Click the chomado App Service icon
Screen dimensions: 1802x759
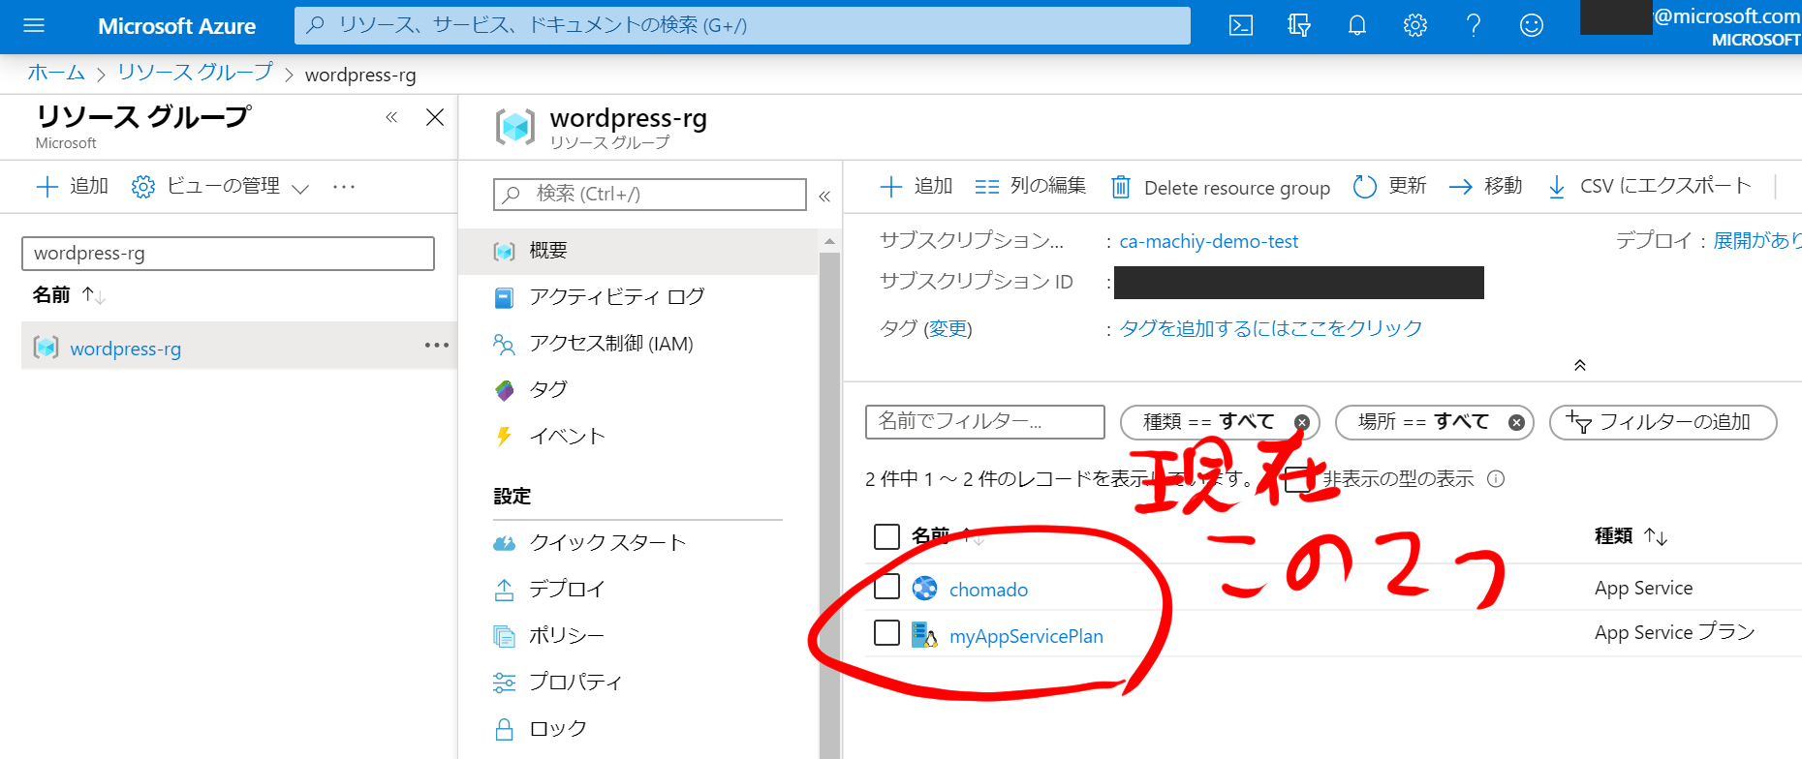[x=925, y=589]
